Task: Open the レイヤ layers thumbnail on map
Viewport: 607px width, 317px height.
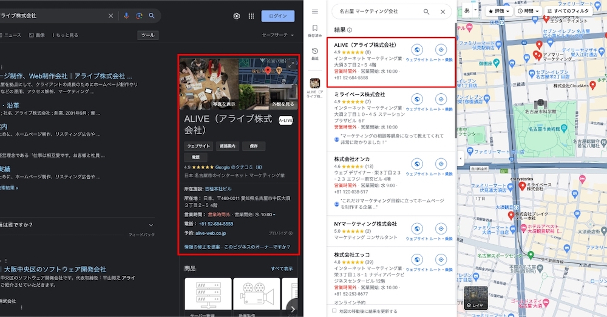Action: 476,298
